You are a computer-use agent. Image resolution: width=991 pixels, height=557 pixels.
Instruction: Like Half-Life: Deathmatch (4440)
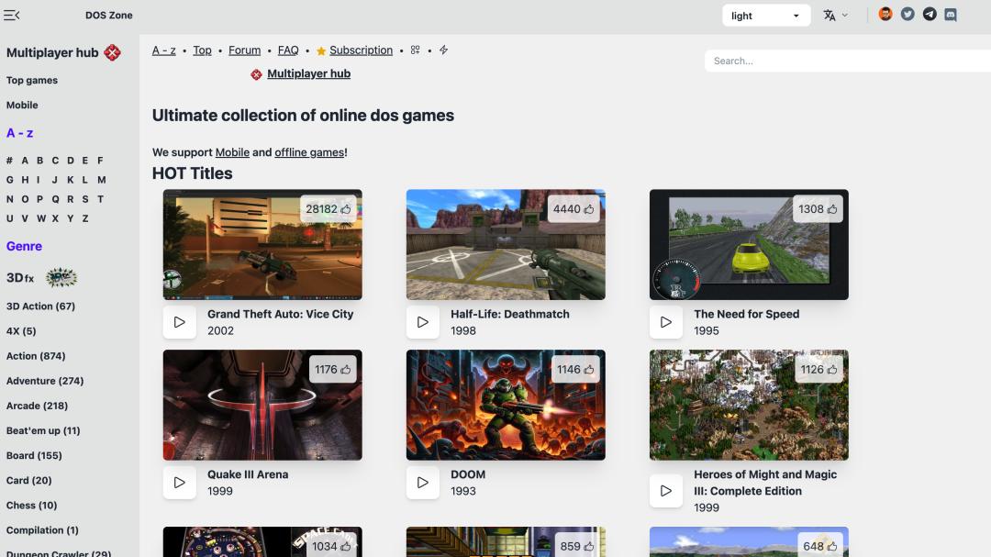pos(573,209)
